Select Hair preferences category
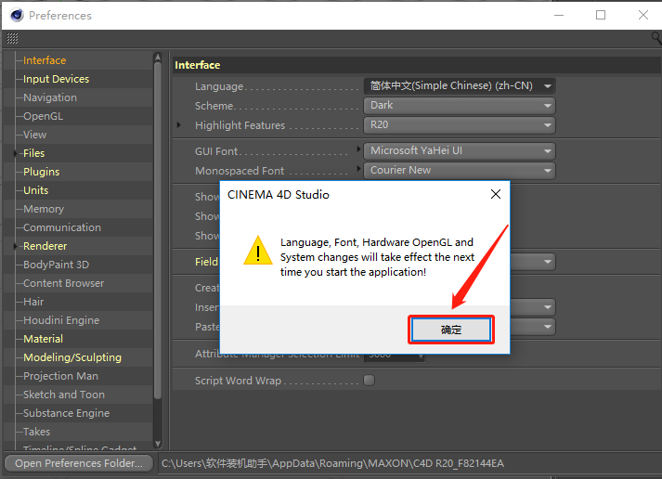The width and height of the screenshot is (662, 479). 33,302
